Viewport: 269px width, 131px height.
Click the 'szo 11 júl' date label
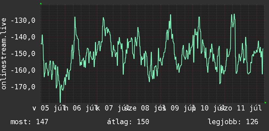[240, 109]
